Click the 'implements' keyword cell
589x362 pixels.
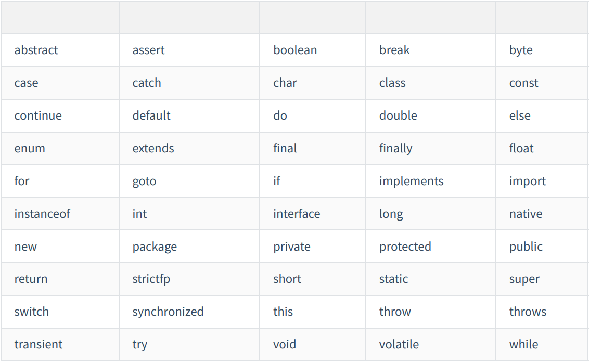click(411, 181)
